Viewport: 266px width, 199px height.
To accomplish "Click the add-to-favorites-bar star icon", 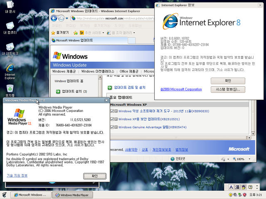I will click(x=76, y=33).
